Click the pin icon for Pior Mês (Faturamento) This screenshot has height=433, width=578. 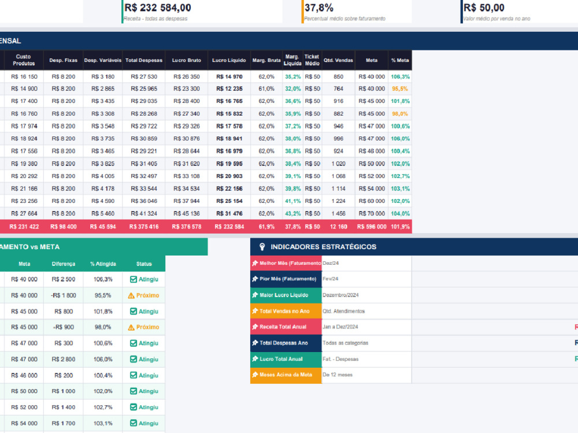coord(255,279)
